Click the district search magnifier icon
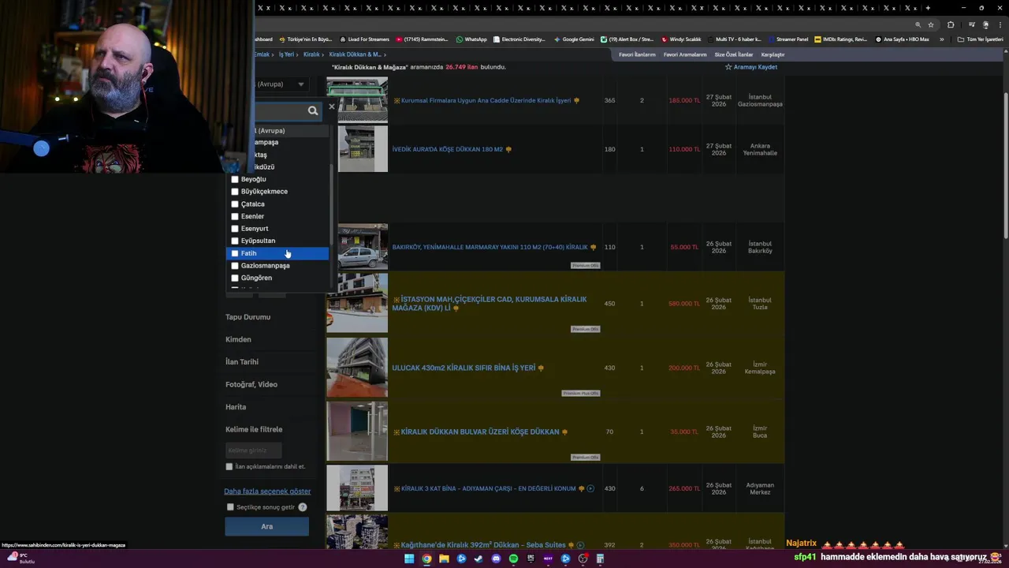1009x568 pixels. (313, 111)
